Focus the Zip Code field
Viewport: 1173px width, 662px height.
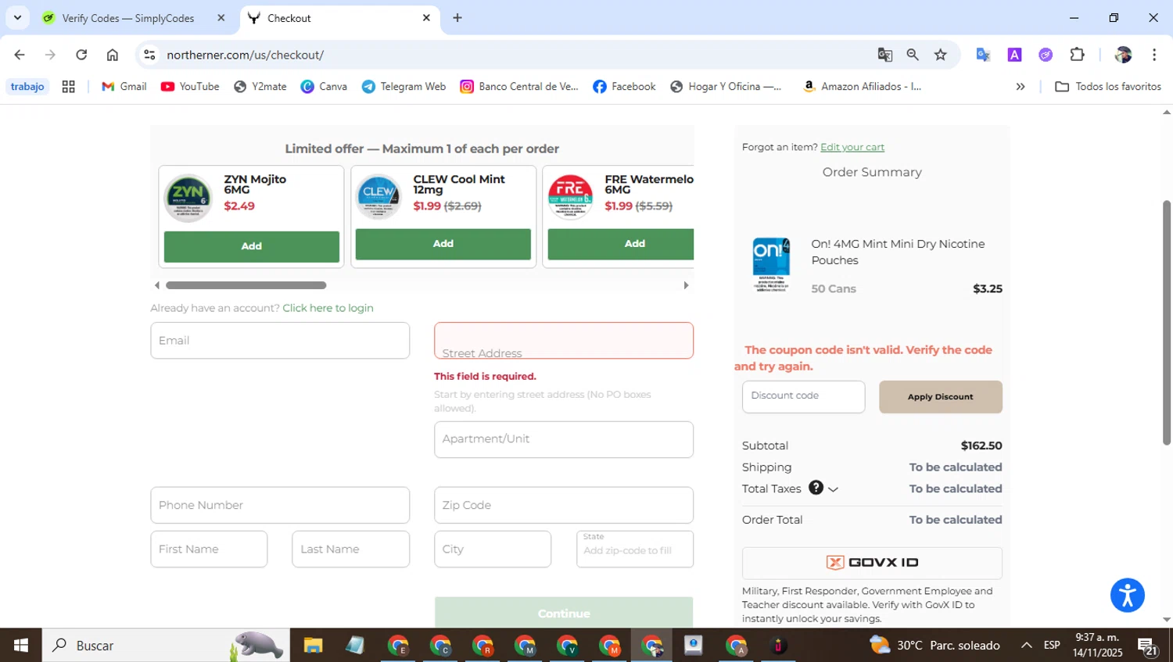coord(564,505)
